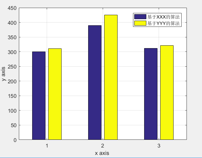Click the blue bar in group 2
Image resolution: width=202 pixels, height=158 pixels.
[x=95, y=82]
